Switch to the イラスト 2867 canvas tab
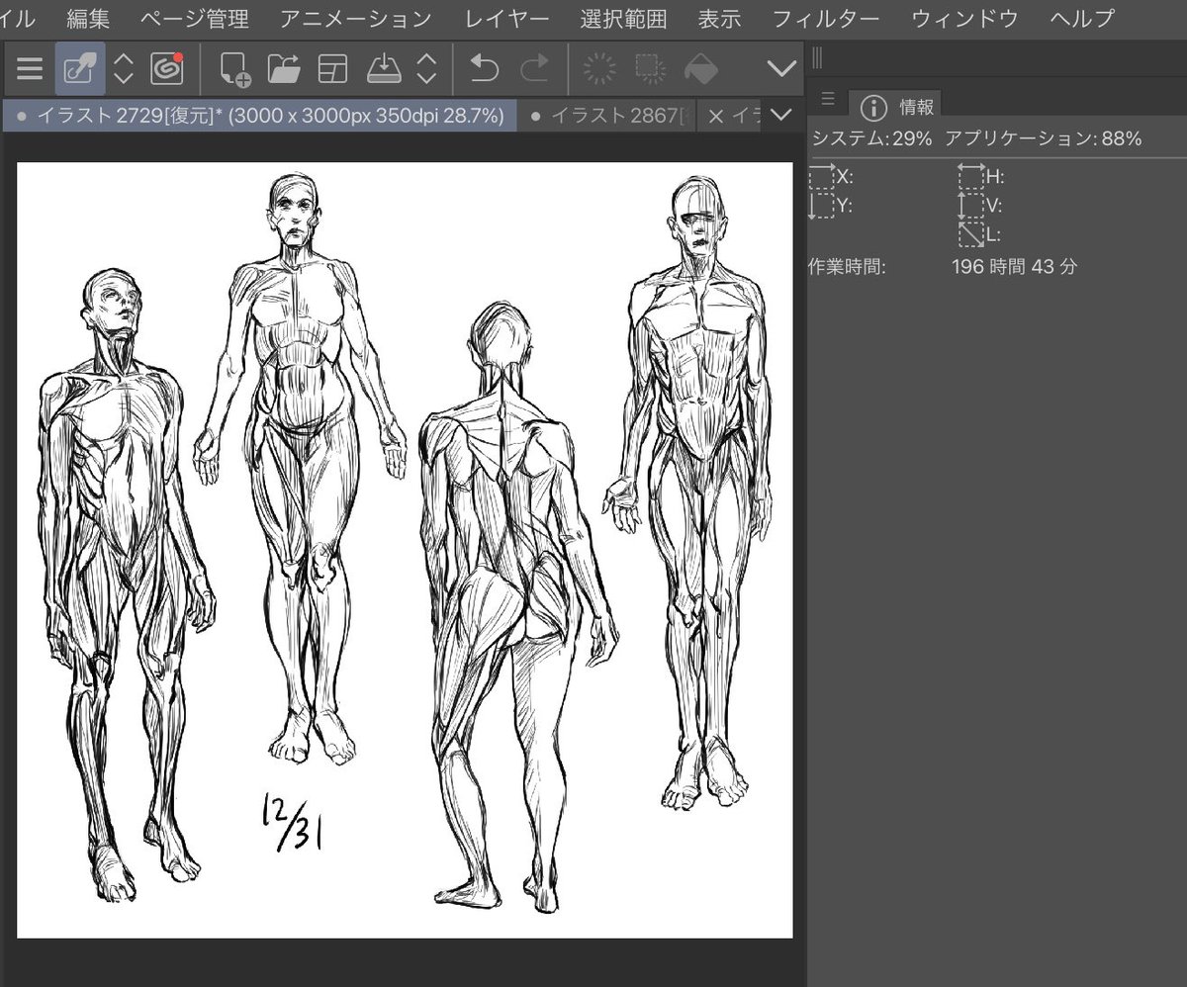This screenshot has height=987, width=1187. tap(606, 115)
